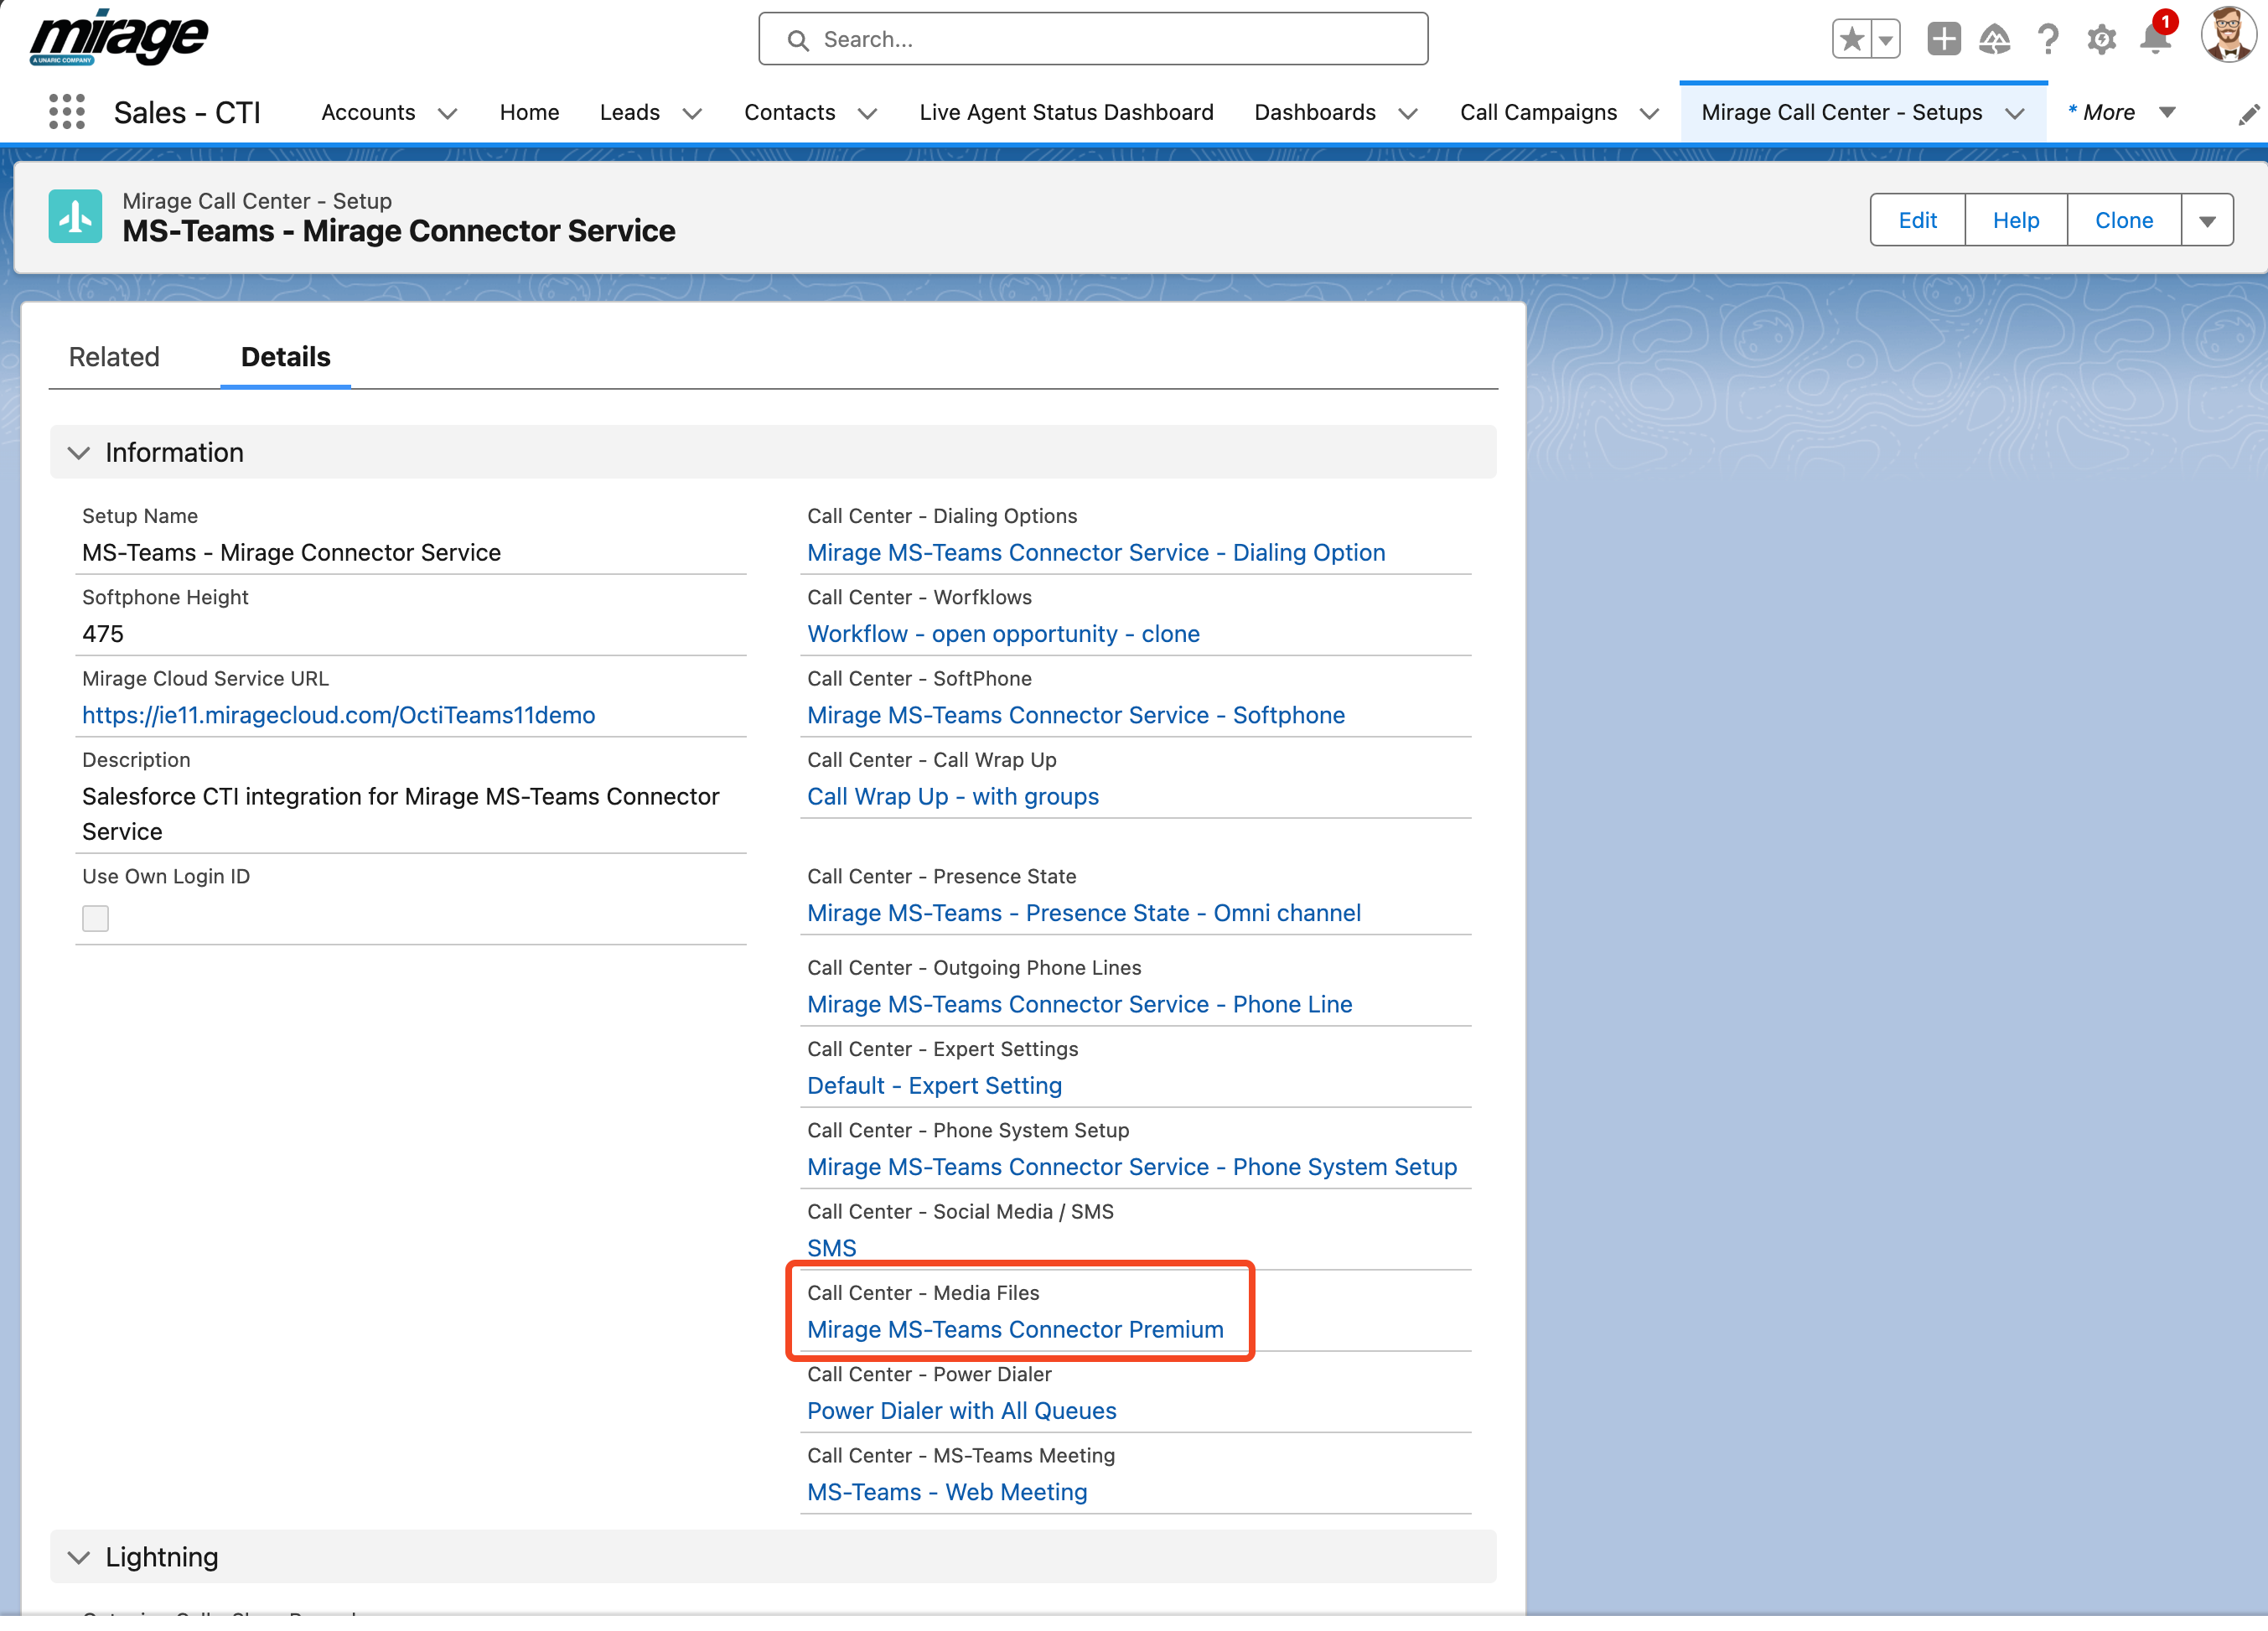Screen dimensions: 2268x1631
Task: Open the Salesforce Trailhead guidance icon
Action: click(x=1994, y=39)
